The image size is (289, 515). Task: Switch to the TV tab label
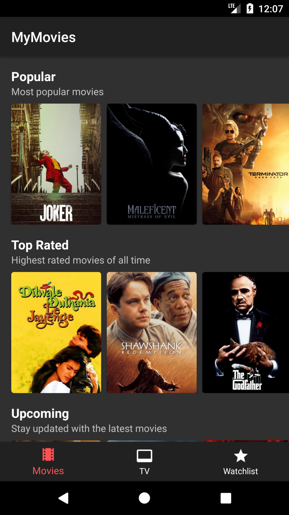coord(144,471)
